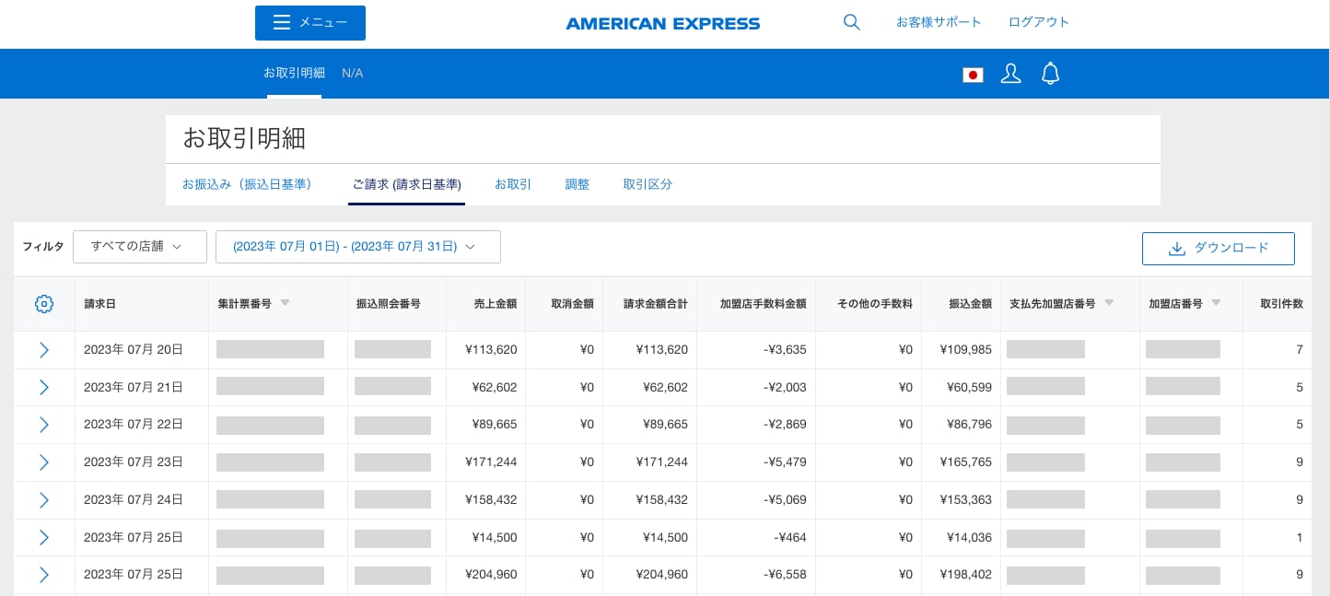Expand the 2023年 07月 20日 row

click(44, 350)
